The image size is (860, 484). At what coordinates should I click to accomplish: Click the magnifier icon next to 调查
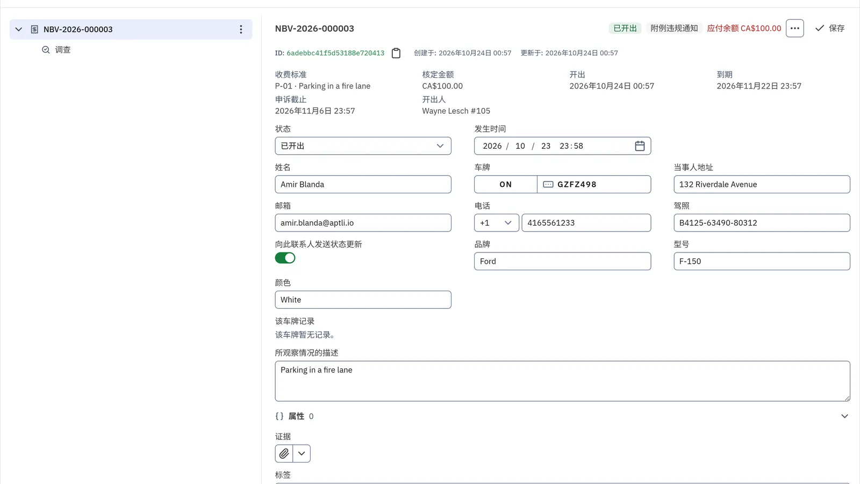pyautogui.click(x=46, y=50)
